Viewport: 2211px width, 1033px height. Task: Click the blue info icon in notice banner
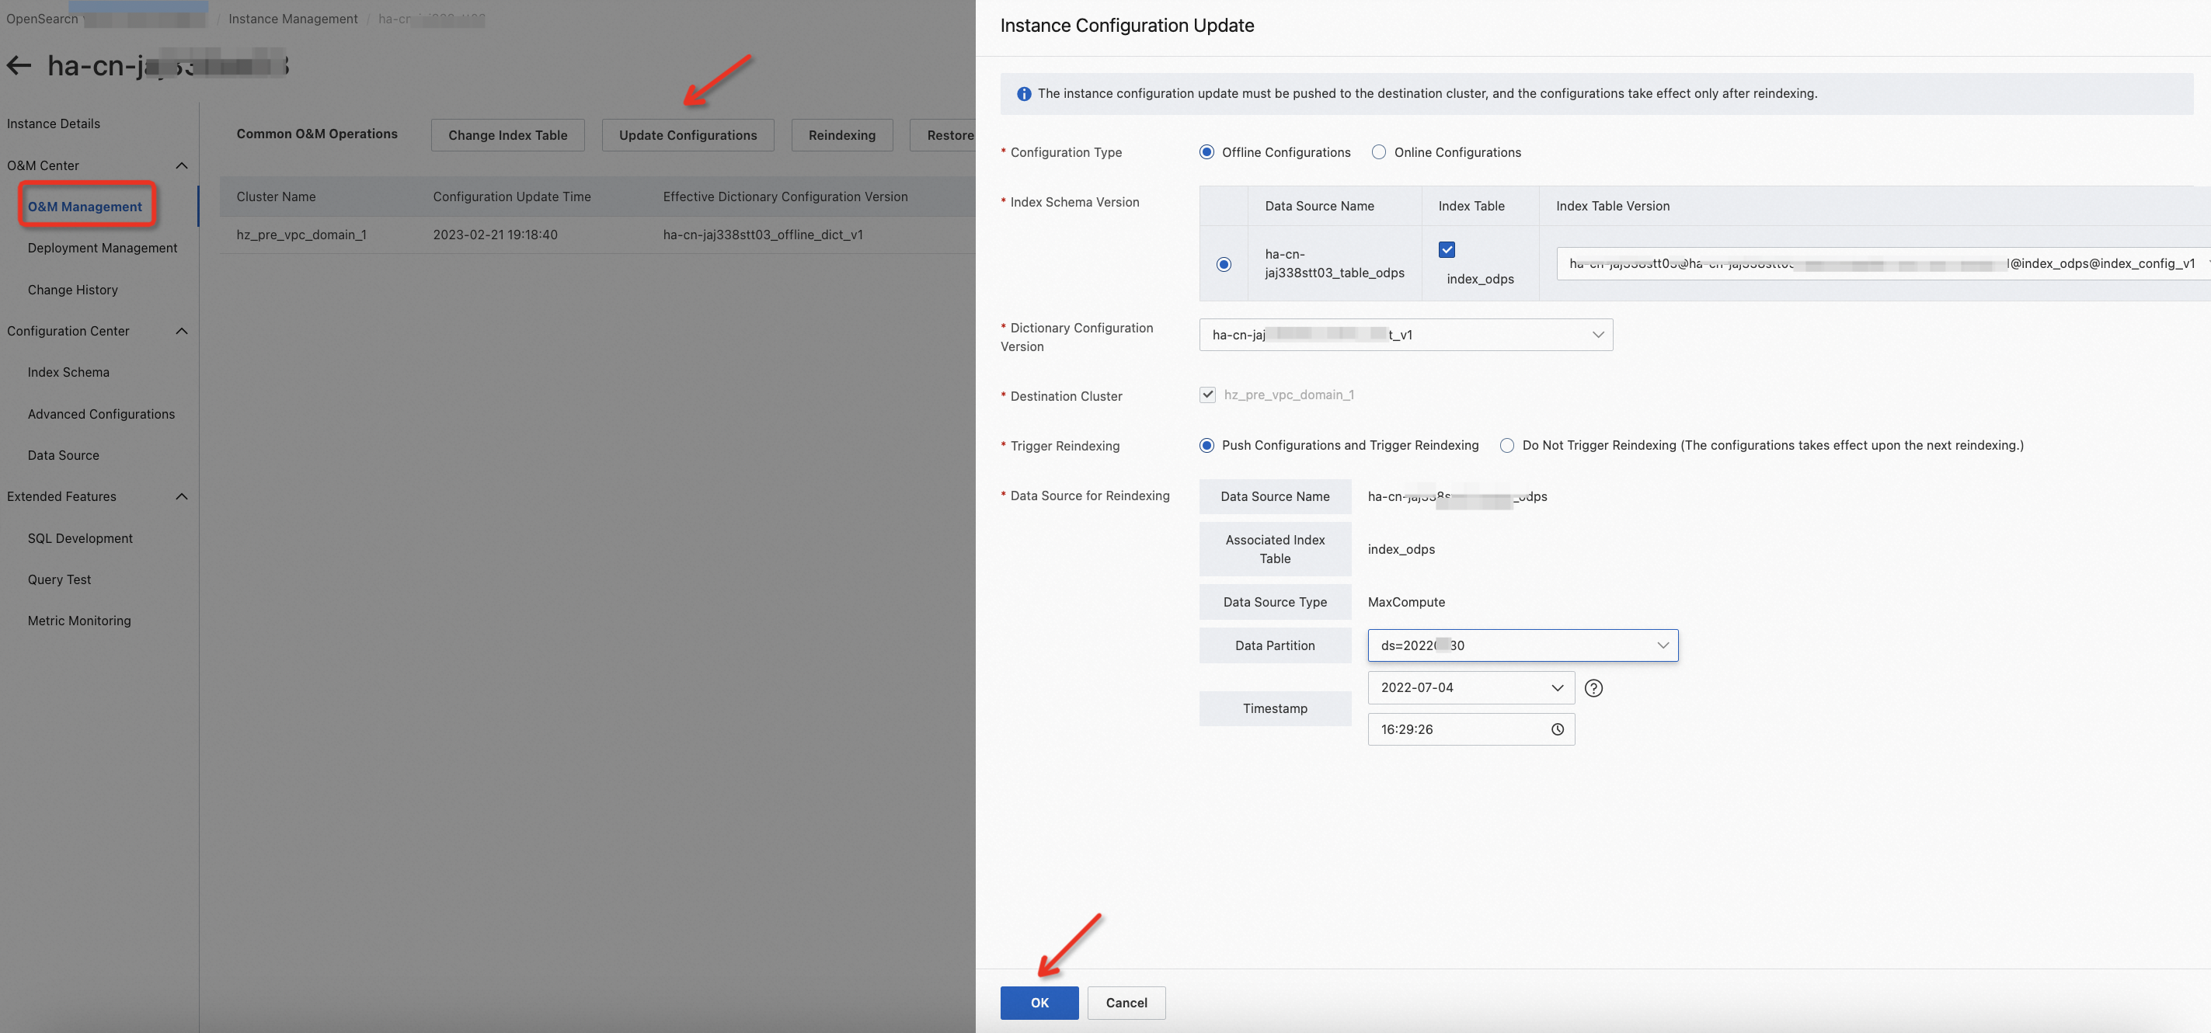pyautogui.click(x=1023, y=93)
